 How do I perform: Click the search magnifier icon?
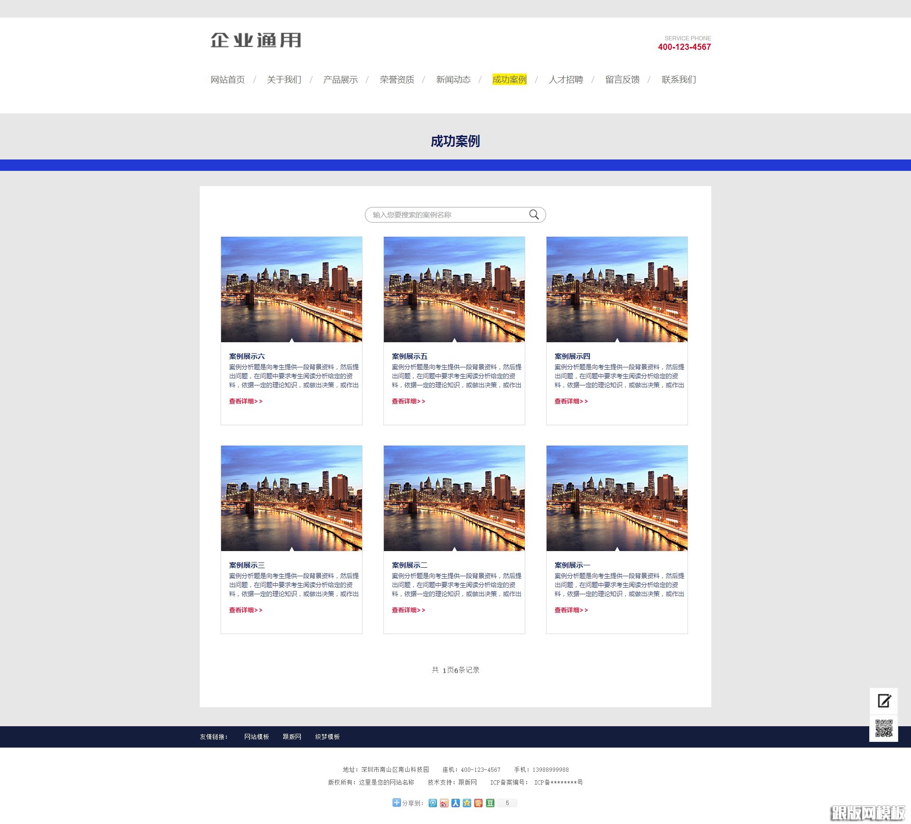click(534, 215)
